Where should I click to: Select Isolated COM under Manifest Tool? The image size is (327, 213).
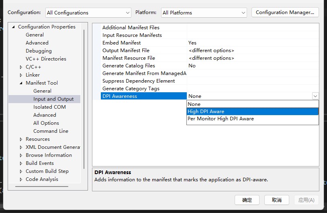(49, 107)
